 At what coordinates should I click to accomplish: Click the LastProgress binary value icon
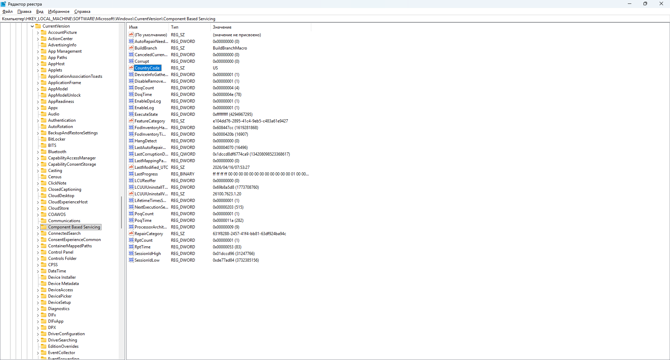[131, 174]
